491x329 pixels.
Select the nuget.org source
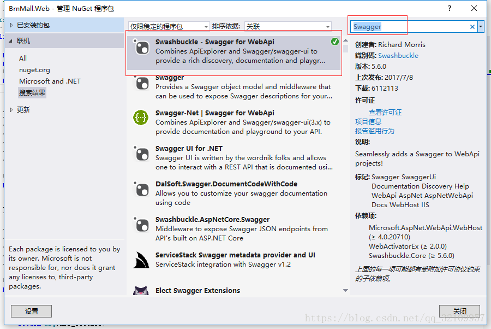[x=34, y=70]
